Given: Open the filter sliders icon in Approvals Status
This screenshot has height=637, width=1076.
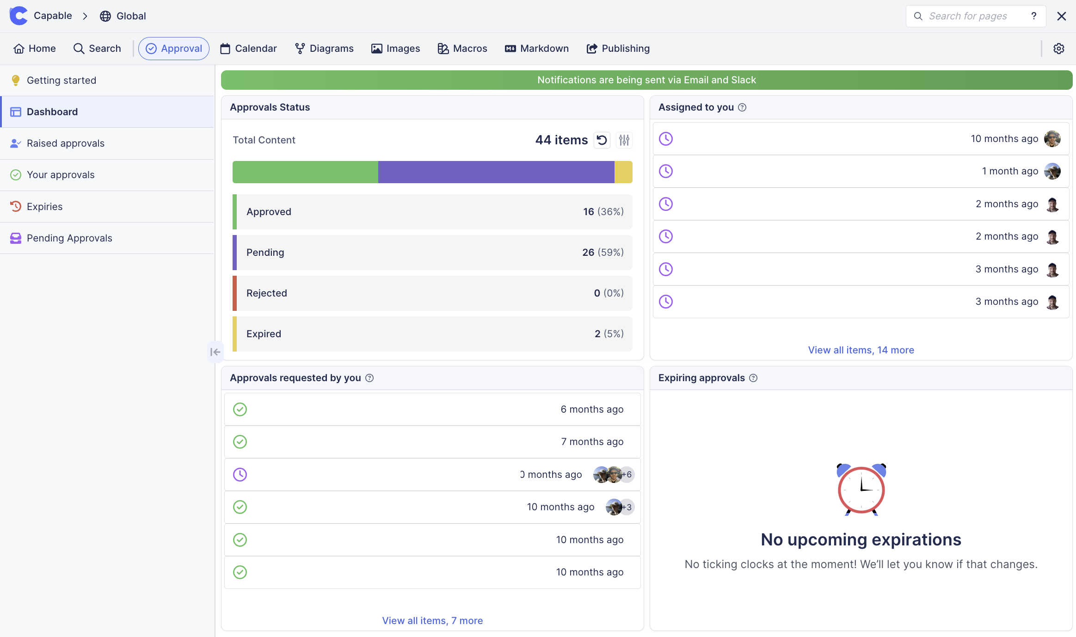Looking at the screenshot, I should pos(624,140).
